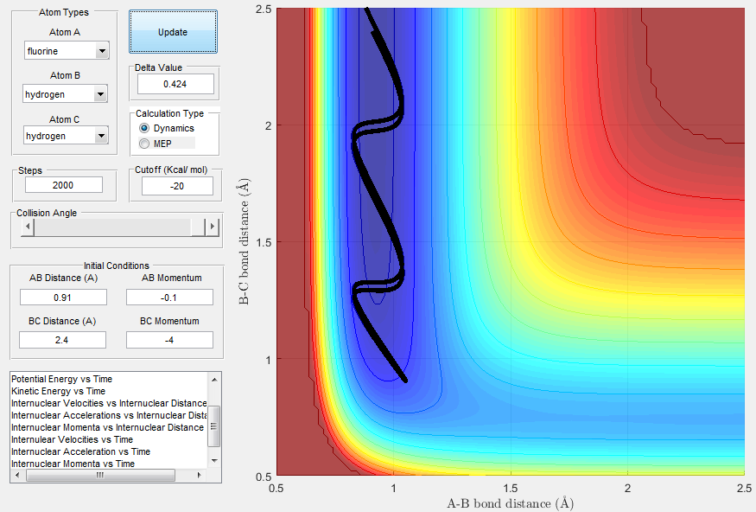Edit the Cutoff field showing -20
Viewport: 756px width, 512px height.
click(x=177, y=186)
